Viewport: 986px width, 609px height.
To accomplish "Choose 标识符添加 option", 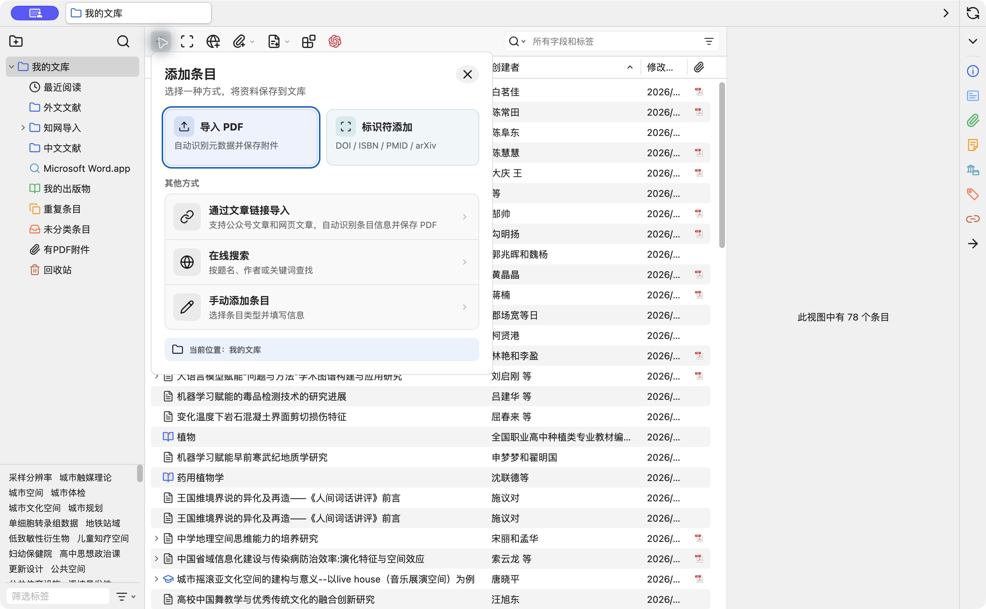I will point(402,137).
